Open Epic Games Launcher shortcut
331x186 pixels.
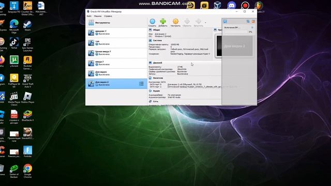[x=27, y=45]
